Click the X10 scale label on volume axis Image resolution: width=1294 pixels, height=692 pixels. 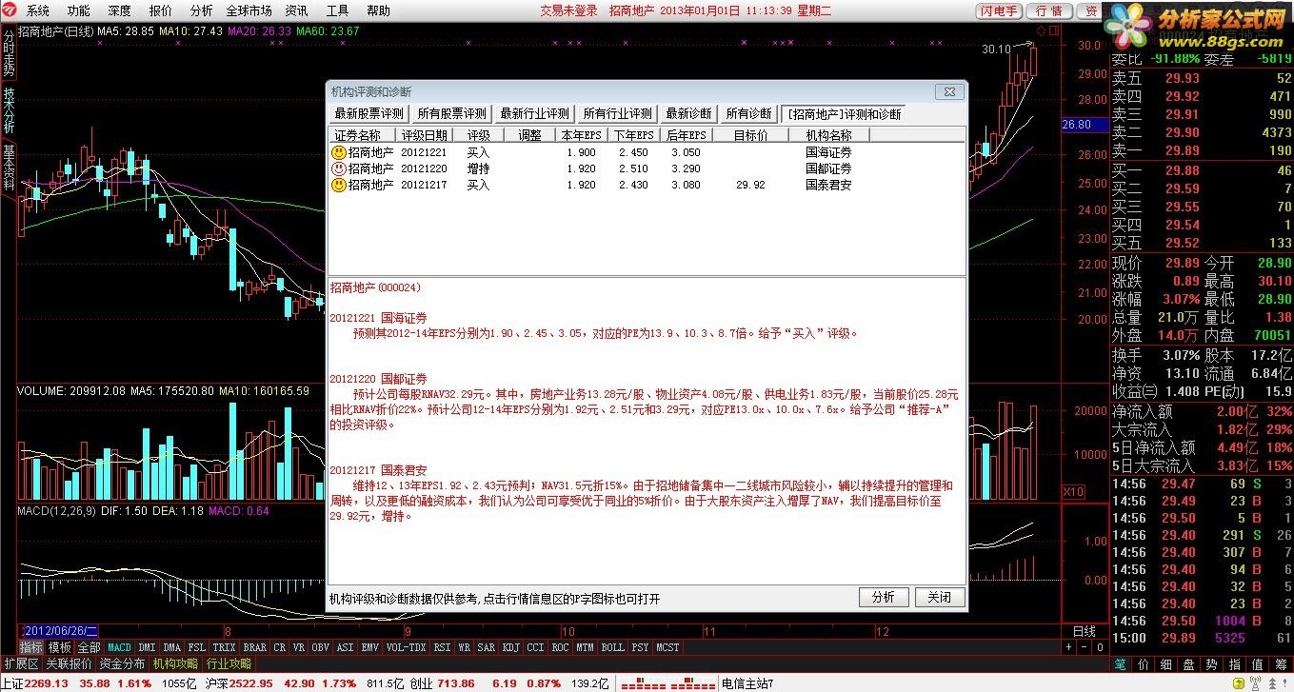[x=1074, y=491]
